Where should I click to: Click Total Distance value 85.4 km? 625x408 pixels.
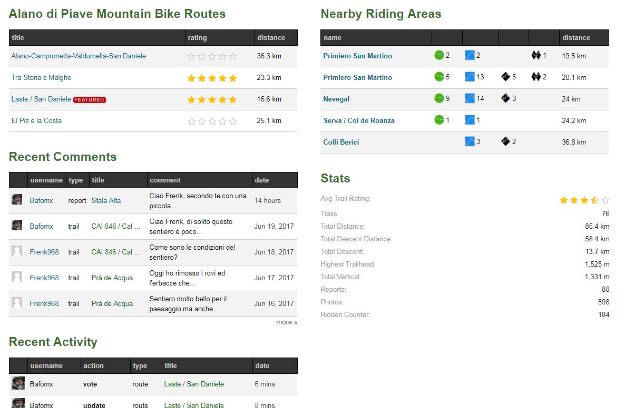point(597,226)
